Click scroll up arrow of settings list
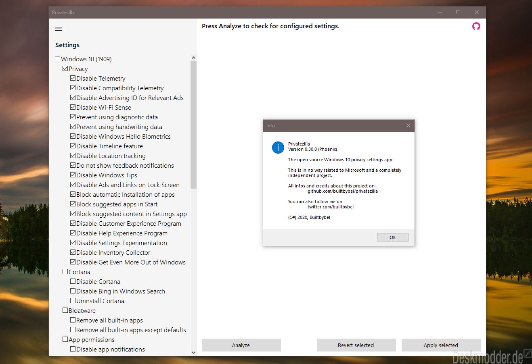This screenshot has width=532, height=364. click(x=193, y=58)
